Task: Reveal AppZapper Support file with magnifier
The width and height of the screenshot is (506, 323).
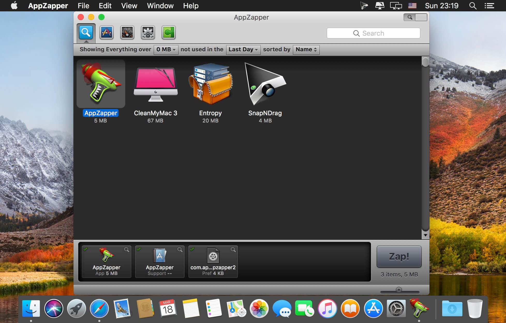Action: 180,249
